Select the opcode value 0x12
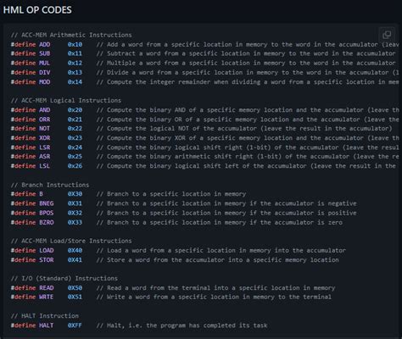The width and height of the screenshot is (402, 339). coord(75,63)
